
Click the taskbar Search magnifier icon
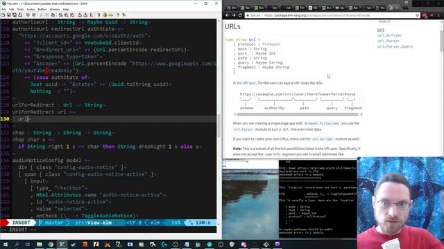pyautogui.click(x=17, y=244)
